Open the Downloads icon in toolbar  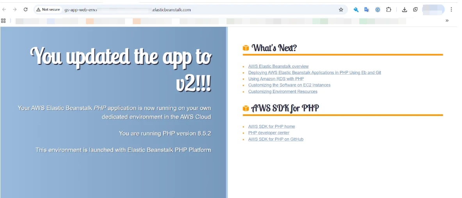coord(405,10)
